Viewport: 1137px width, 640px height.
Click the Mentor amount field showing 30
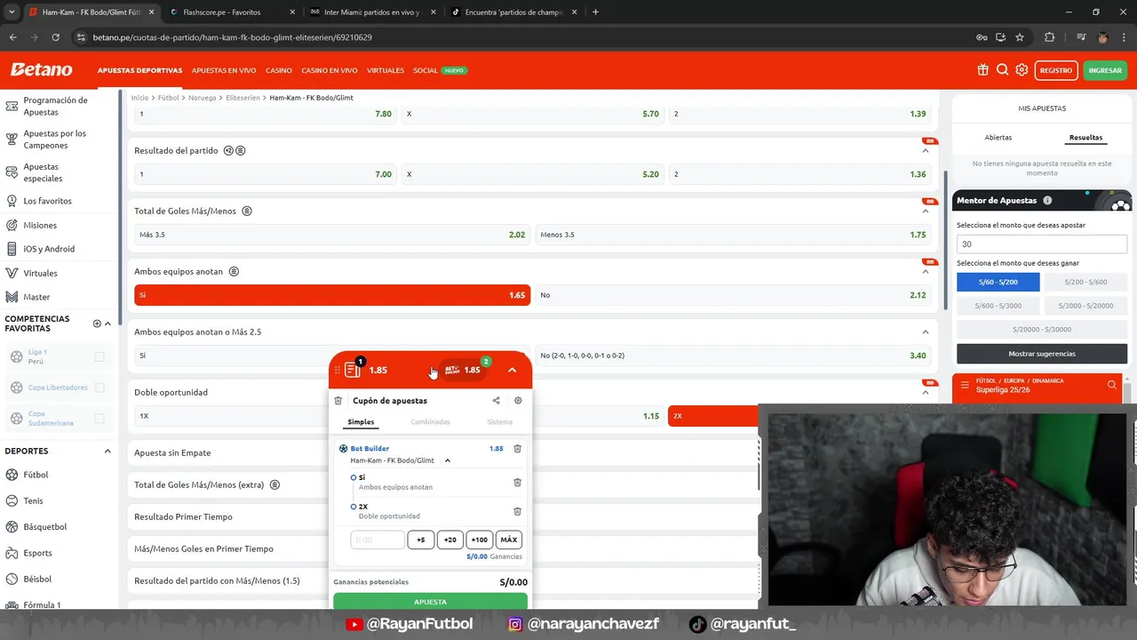coord(1042,244)
